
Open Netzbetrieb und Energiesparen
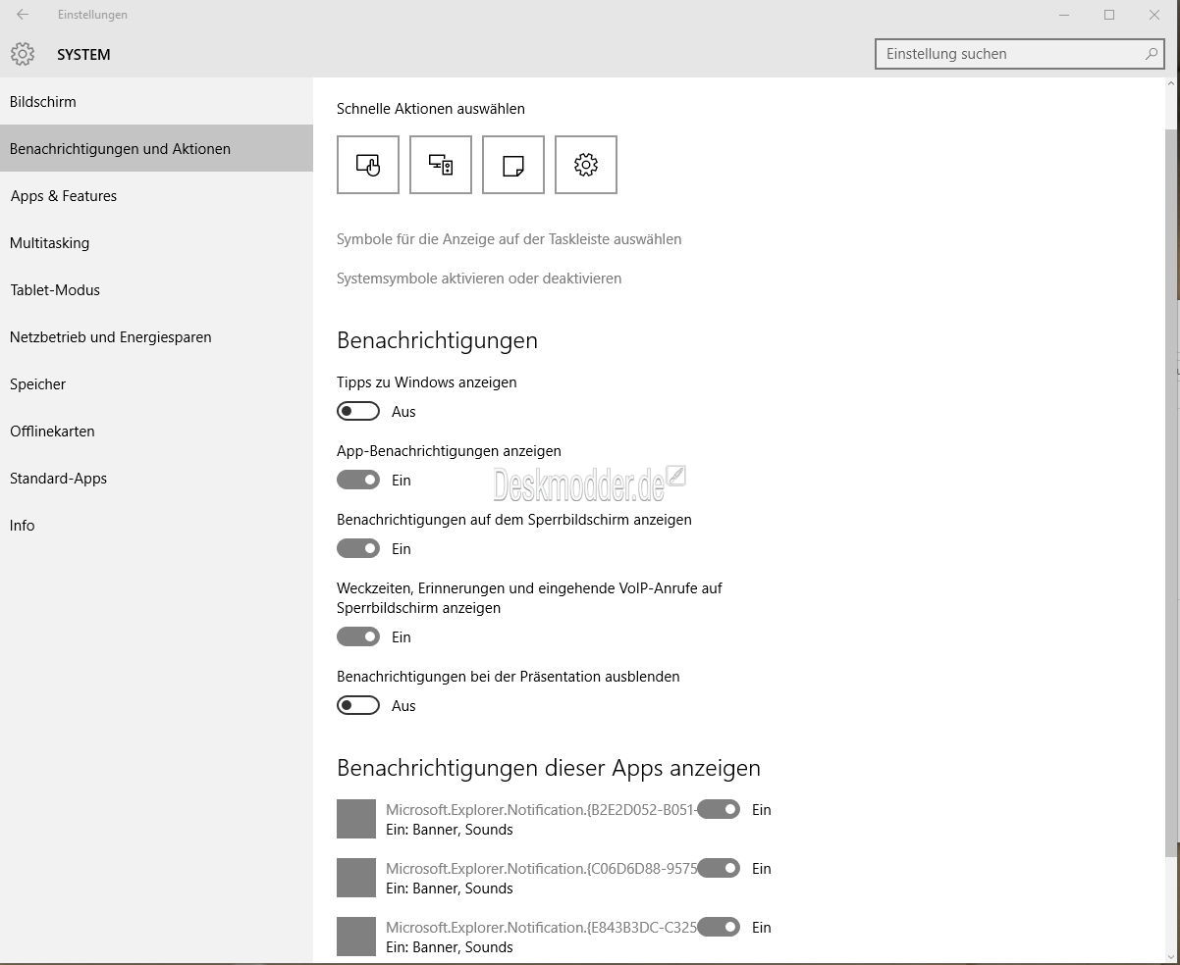coord(156,336)
